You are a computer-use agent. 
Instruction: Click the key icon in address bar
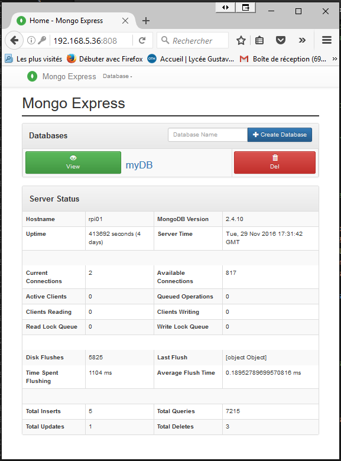click(43, 40)
